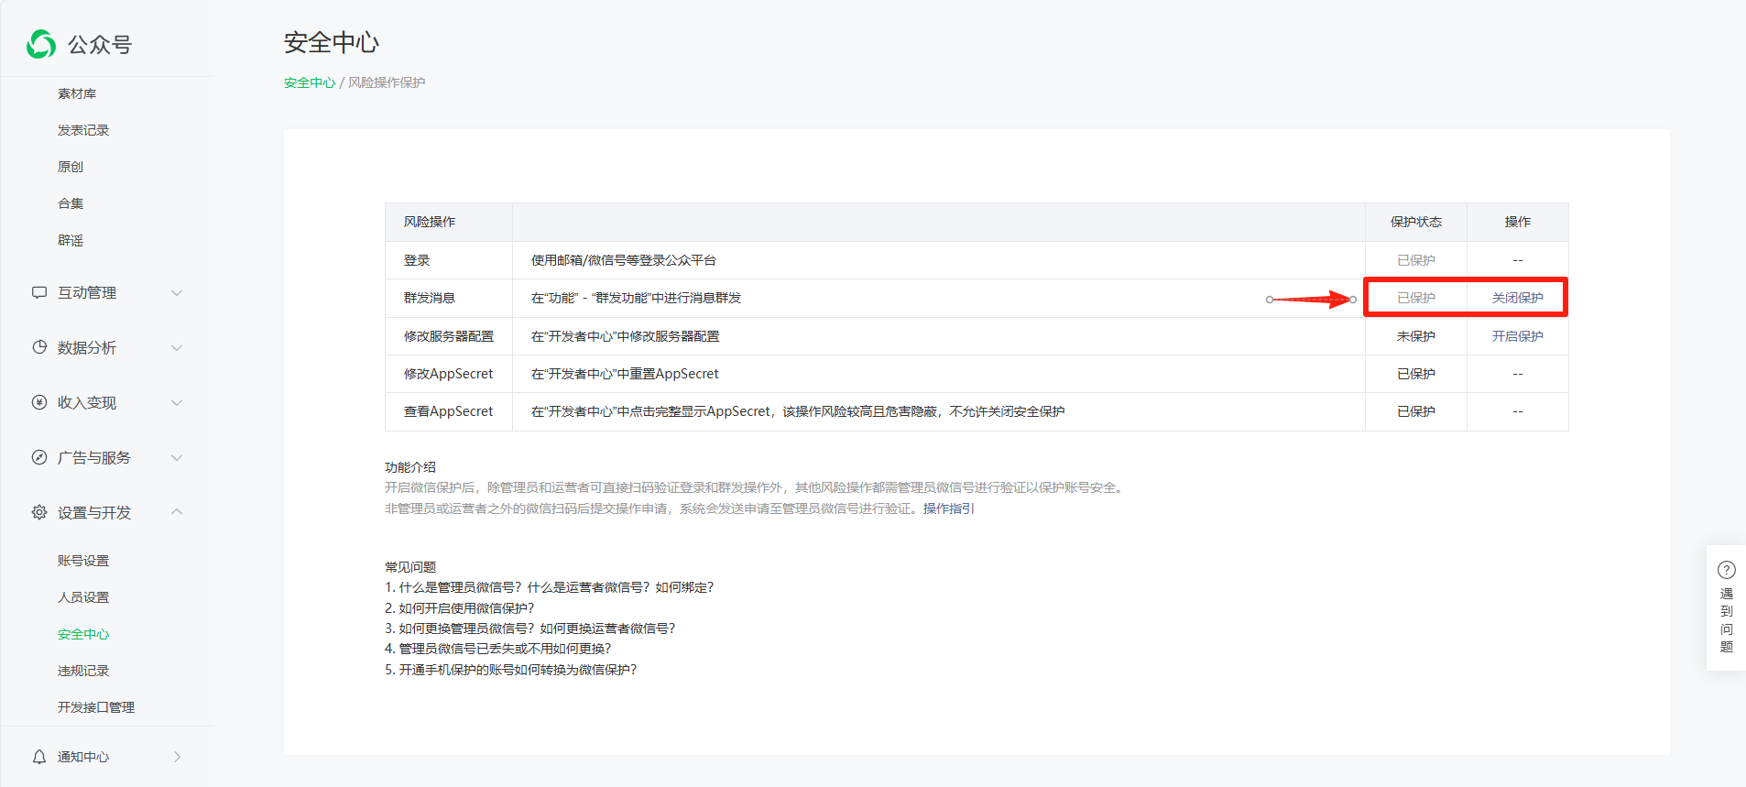Open the 通知中心 arrow
This screenshot has height=787, width=1746.
[177, 757]
